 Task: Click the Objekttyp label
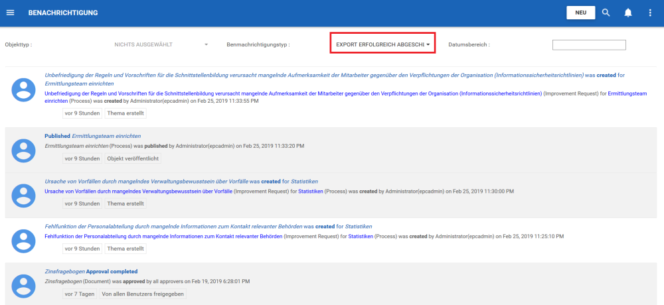pyautogui.click(x=19, y=44)
